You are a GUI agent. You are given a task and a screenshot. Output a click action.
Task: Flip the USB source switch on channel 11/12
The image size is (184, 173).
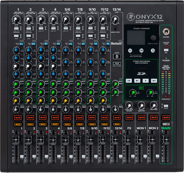coord(103,36)
